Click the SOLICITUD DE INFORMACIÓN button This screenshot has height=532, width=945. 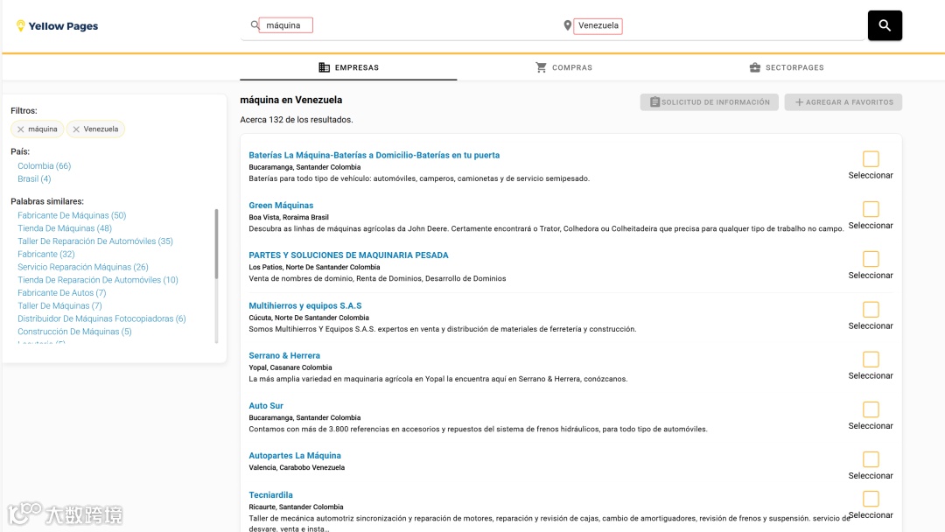710,102
